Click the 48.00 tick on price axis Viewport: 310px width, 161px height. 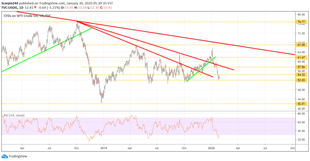click(301, 90)
